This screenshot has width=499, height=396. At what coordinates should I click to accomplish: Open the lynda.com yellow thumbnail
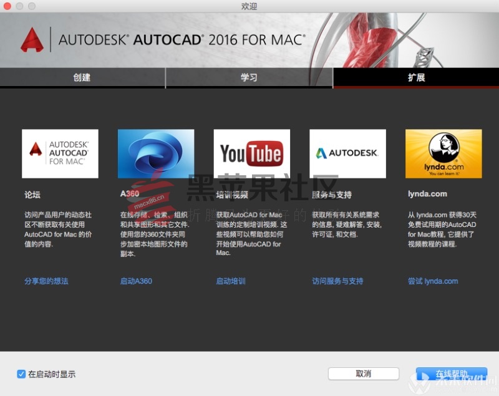click(x=443, y=153)
